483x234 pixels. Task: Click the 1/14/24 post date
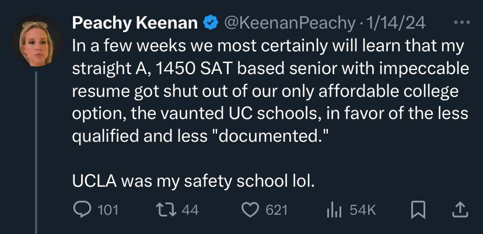click(x=395, y=23)
